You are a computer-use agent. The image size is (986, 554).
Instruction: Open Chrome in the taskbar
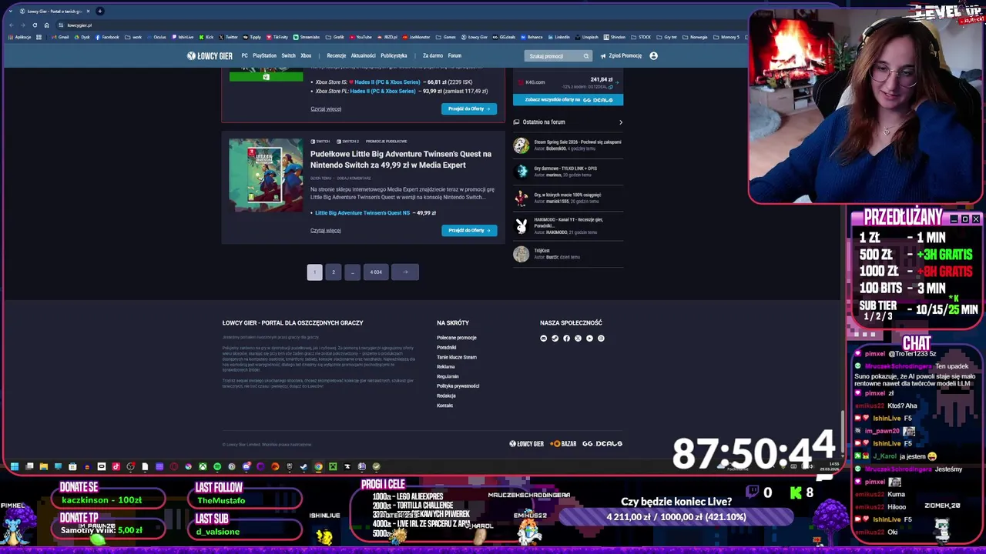pos(318,466)
